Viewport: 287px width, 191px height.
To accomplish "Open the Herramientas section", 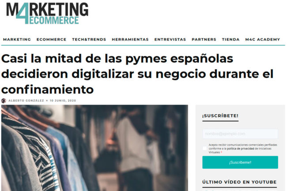I will [130, 40].
